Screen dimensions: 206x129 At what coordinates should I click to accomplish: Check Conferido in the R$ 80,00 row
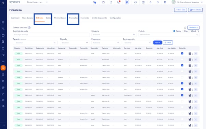tap(182, 77)
